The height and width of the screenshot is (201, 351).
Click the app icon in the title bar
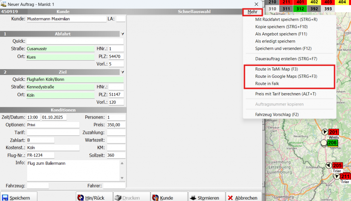click(3, 4)
